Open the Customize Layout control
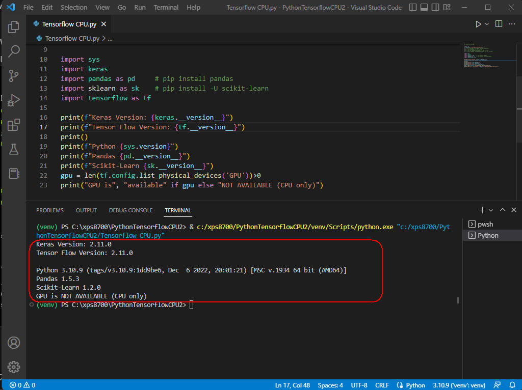 [x=447, y=7]
